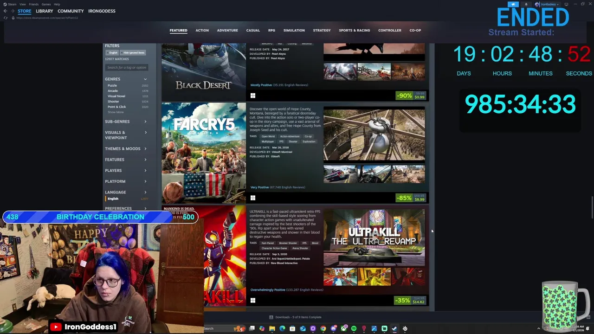Expand the SUB-GENRES filter section

click(x=126, y=122)
